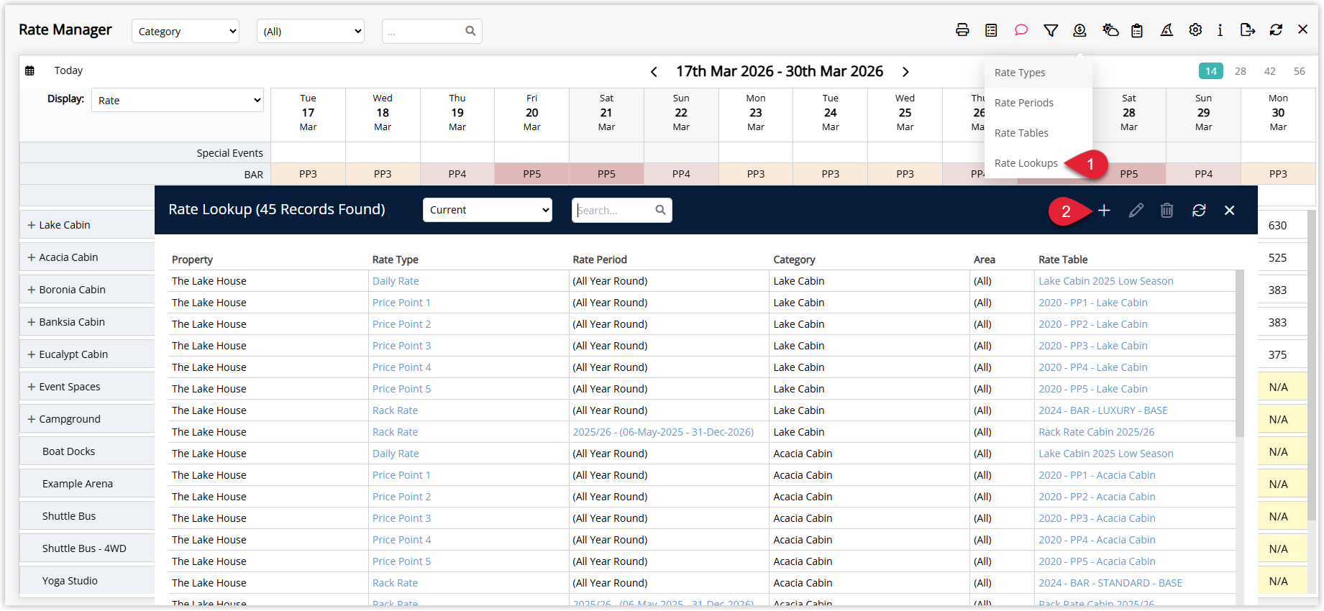Open the (All) filter dropdown
This screenshot has height=611, width=1324.
311,31
